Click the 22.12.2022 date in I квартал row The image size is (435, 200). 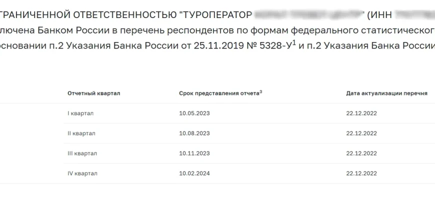(x=361, y=113)
